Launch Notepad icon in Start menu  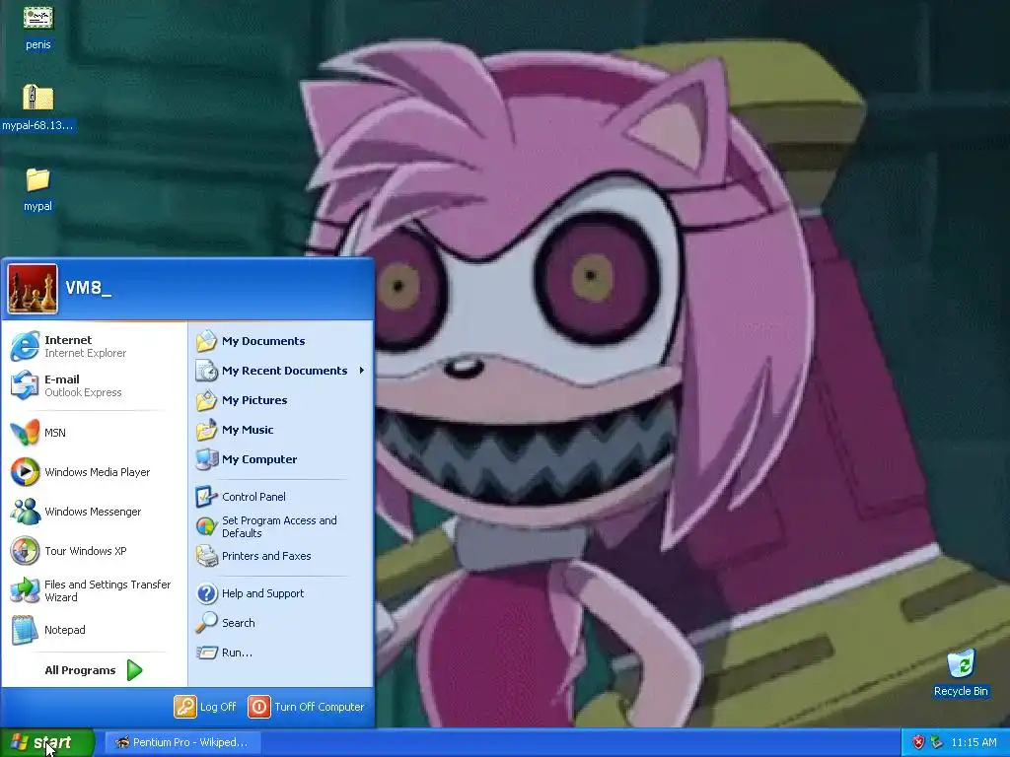pos(25,630)
